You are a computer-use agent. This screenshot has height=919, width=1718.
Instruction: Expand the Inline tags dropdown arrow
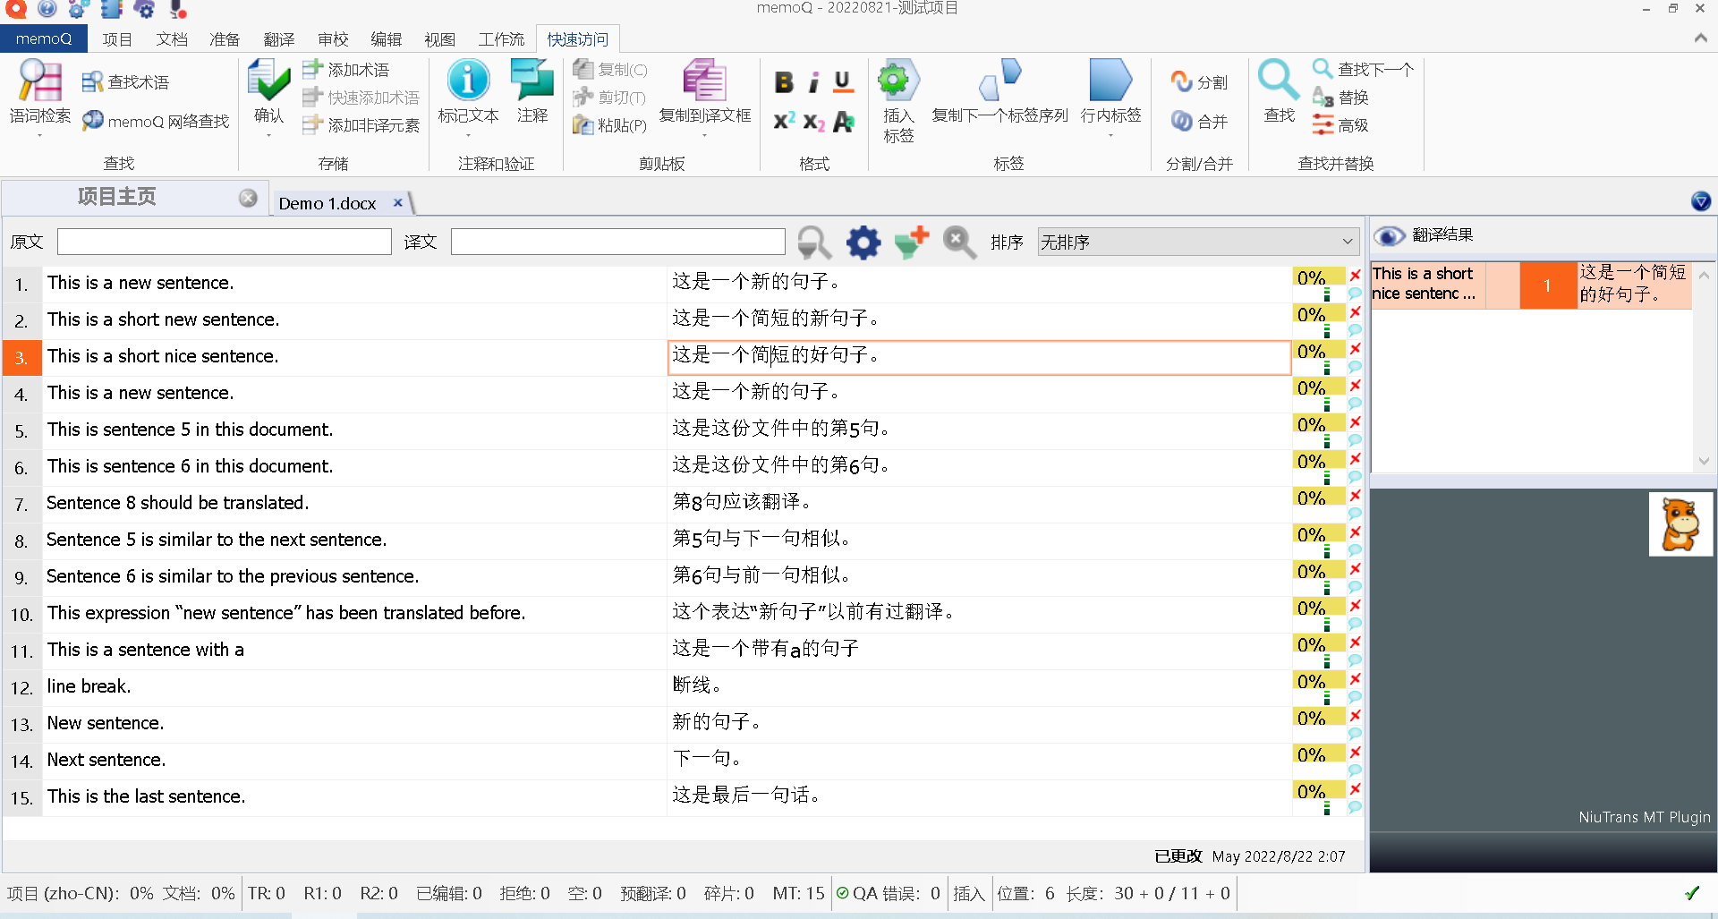[1110, 136]
